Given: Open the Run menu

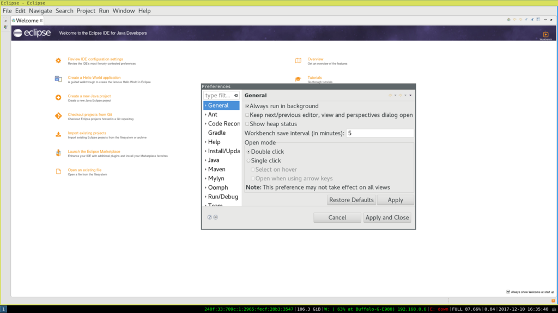Looking at the screenshot, I should 104,11.
